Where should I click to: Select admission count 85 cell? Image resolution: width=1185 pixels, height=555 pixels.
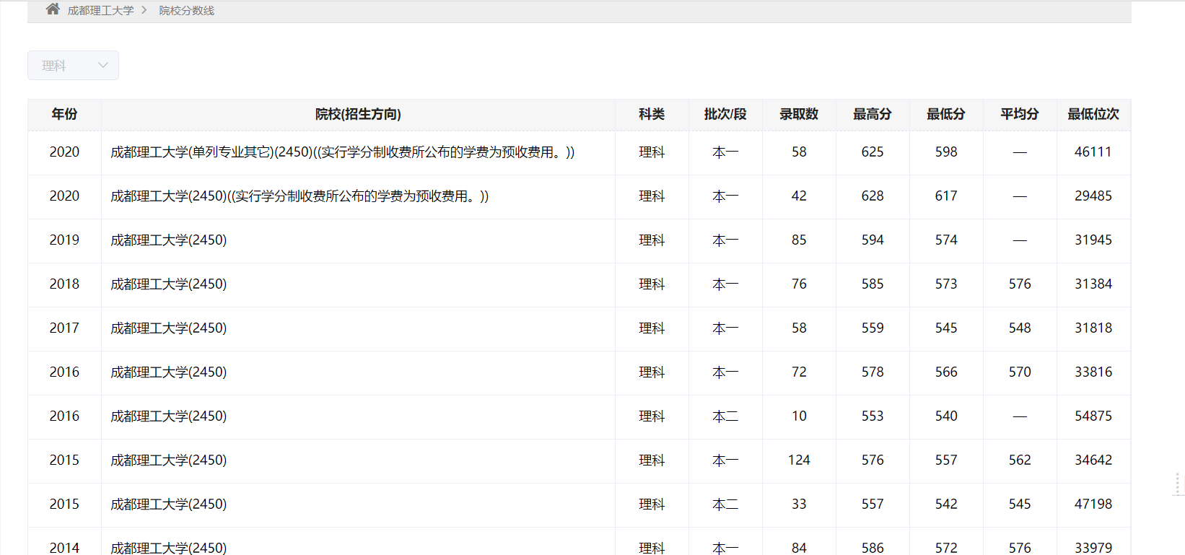pos(799,240)
